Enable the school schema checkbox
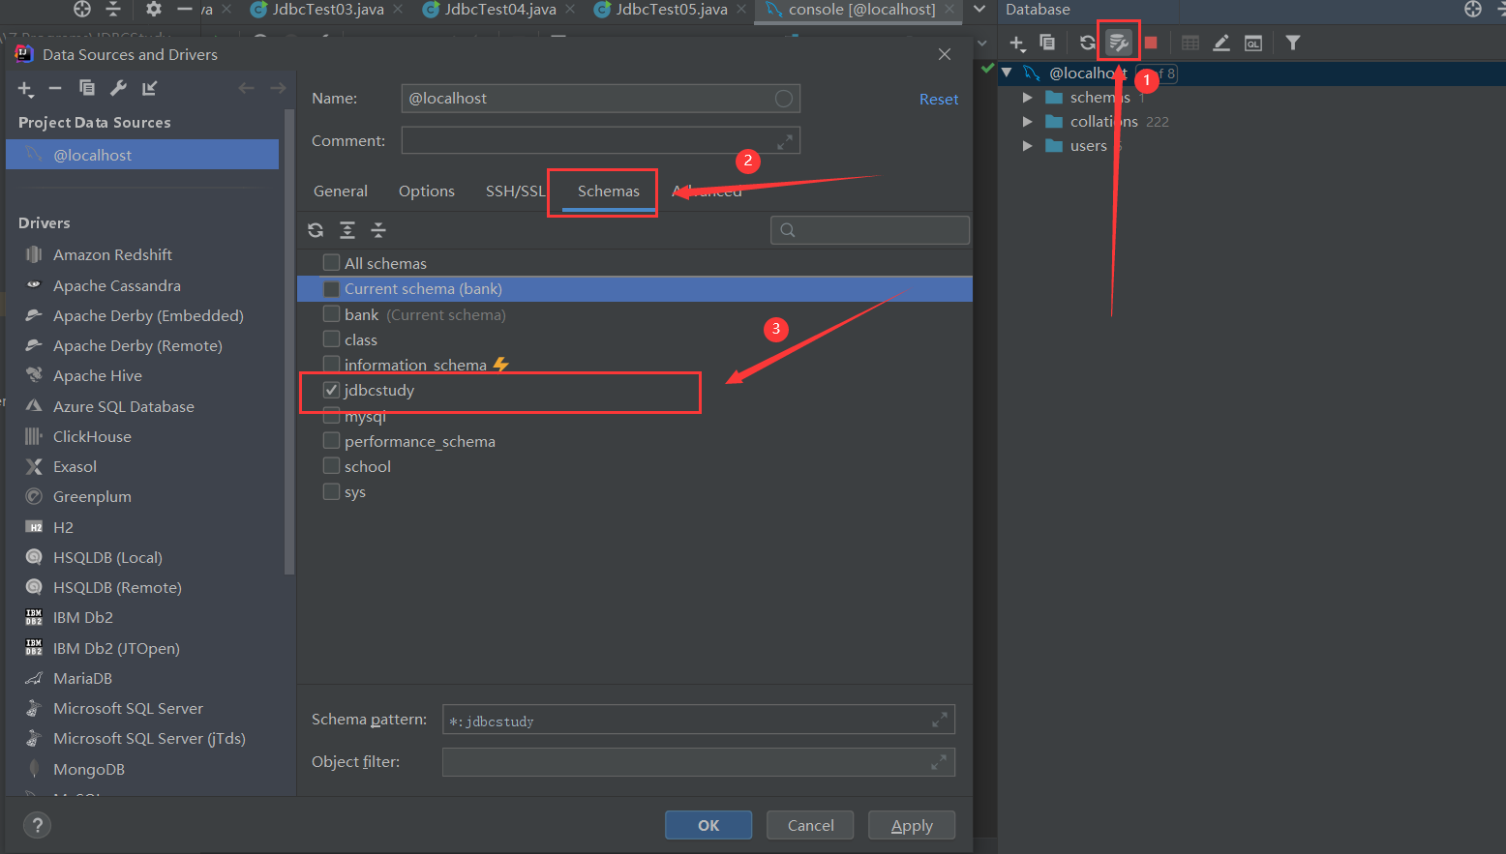The height and width of the screenshot is (854, 1506). coord(331,466)
